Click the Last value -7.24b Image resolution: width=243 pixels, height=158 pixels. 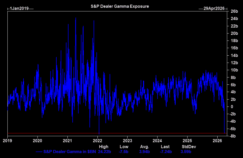coord(166,152)
